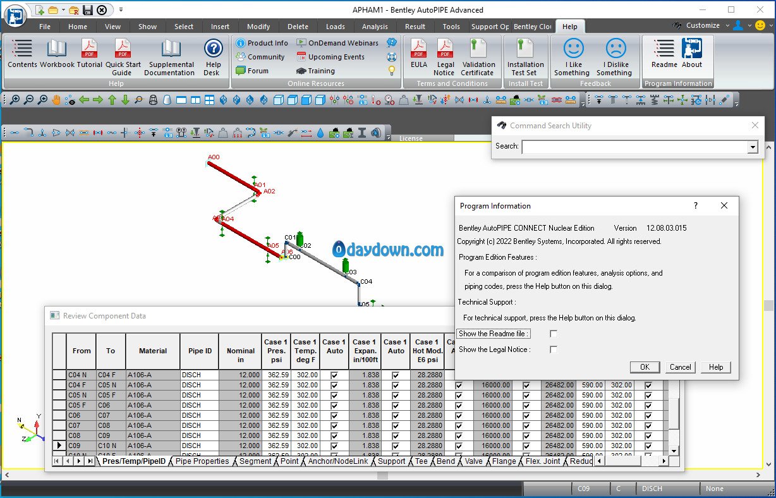Open the EULA document
Screen dimensions: 776x498
coord(418,53)
